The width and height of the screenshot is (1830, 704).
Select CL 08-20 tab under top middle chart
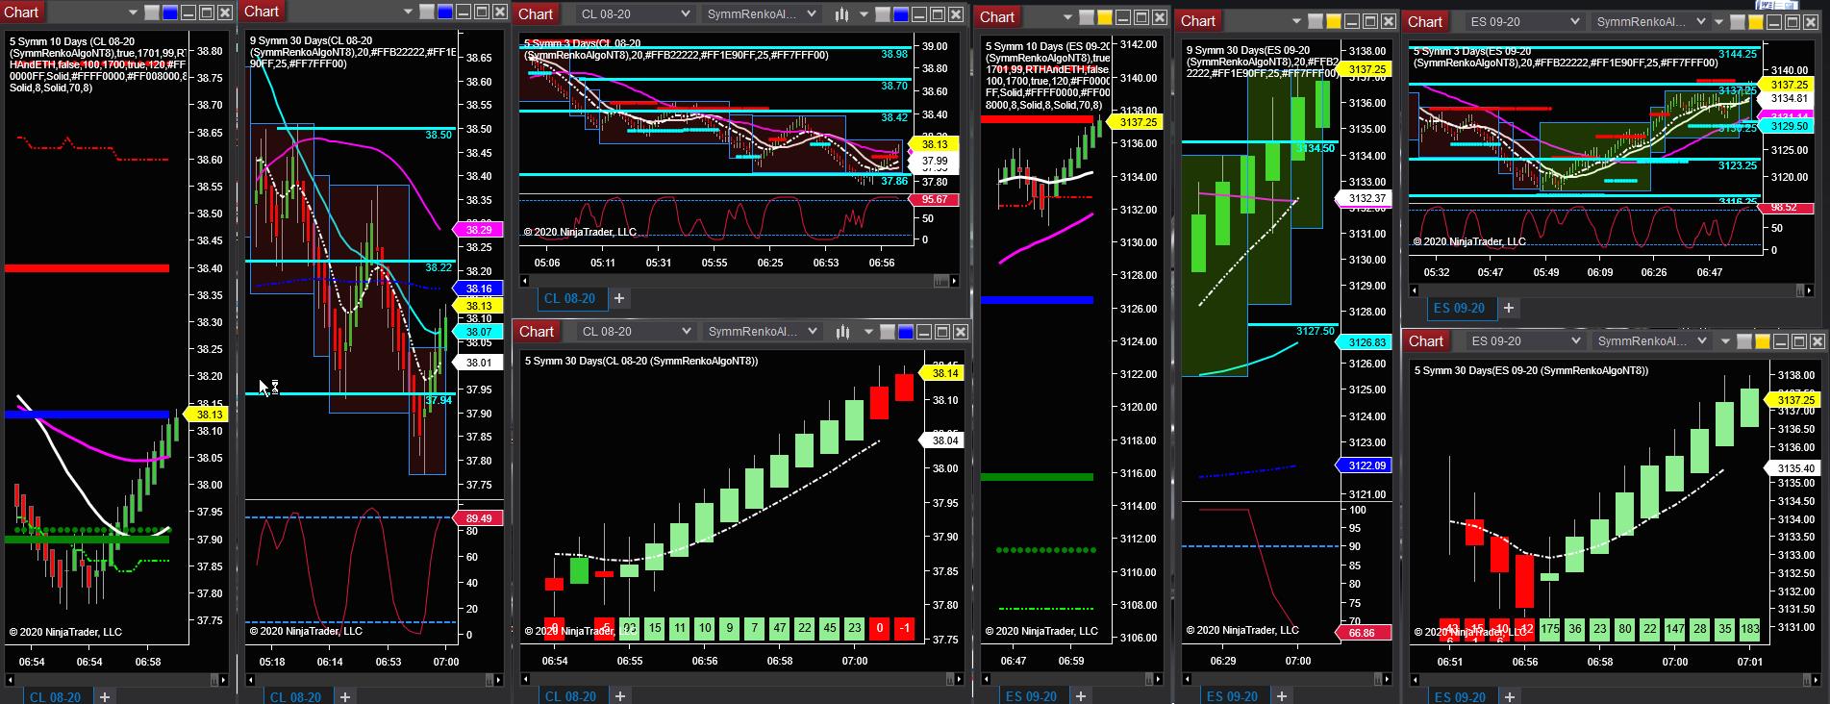(569, 298)
